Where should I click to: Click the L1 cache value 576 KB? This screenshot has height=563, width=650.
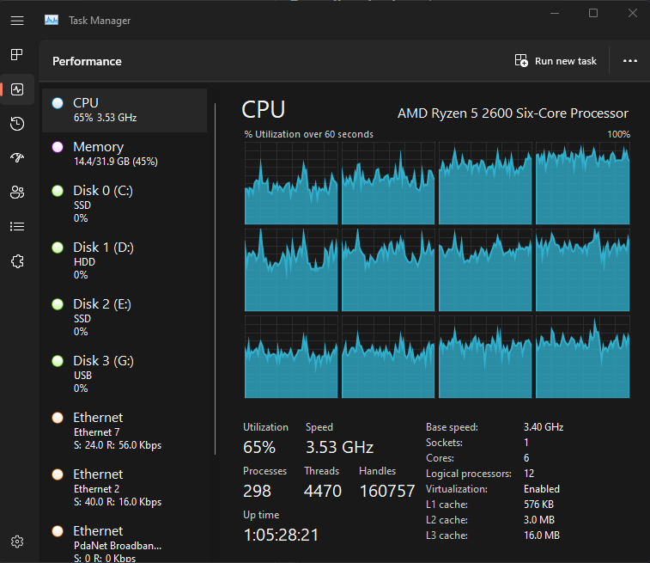coord(538,505)
